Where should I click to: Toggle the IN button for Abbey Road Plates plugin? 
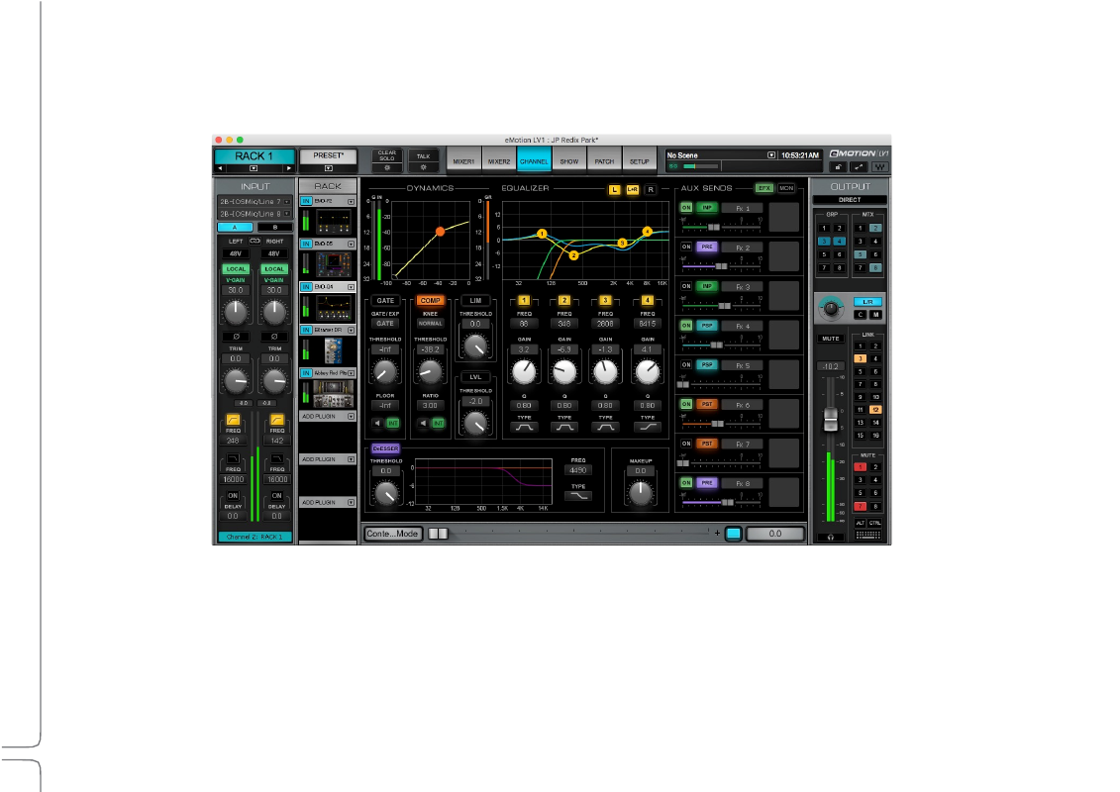point(306,373)
